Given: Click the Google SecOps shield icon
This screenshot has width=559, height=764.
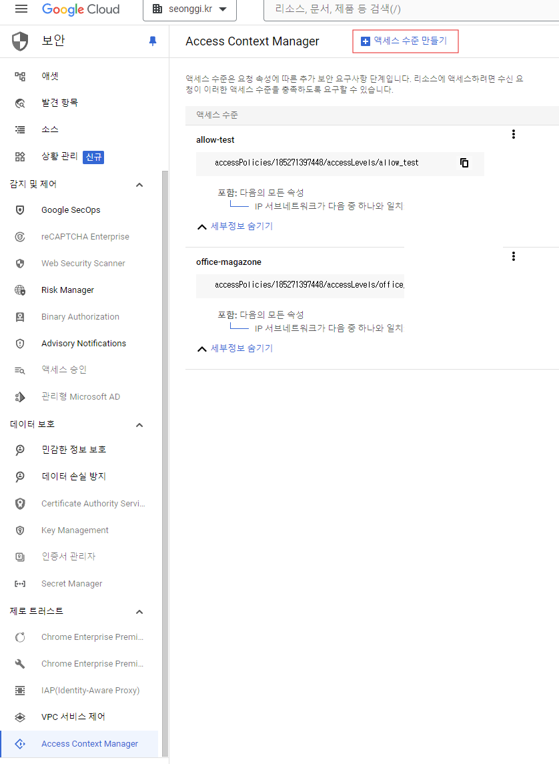Looking at the screenshot, I should click(x=20, y=210).
